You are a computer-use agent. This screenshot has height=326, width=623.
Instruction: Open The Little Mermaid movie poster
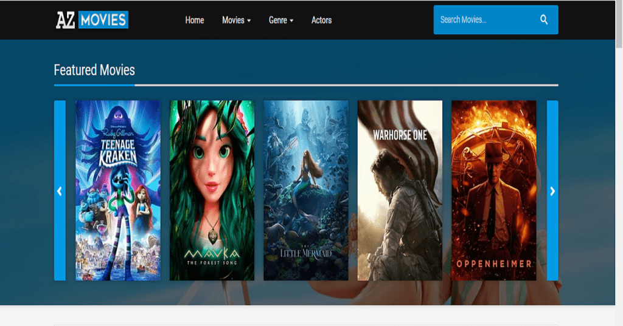click(306, 191)
